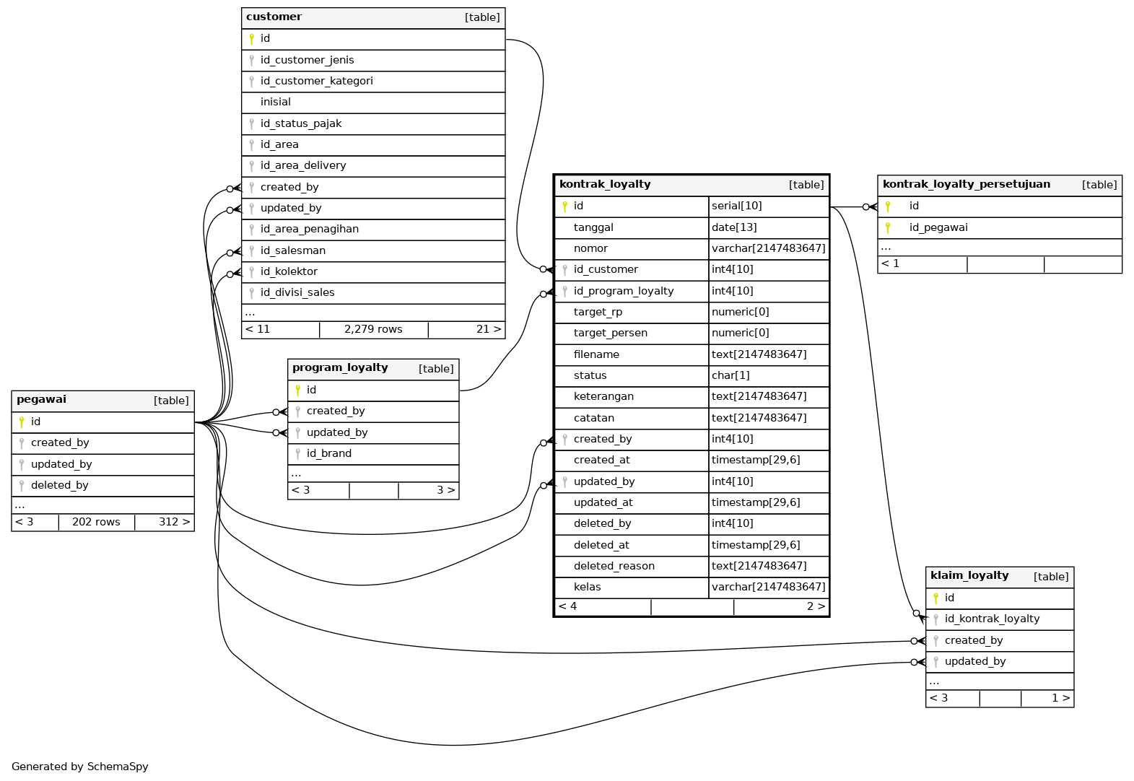Click the yellow key icon in klaim_loyalty table
This screenshot has width=1134, height=781.
[x=935, y=598]
